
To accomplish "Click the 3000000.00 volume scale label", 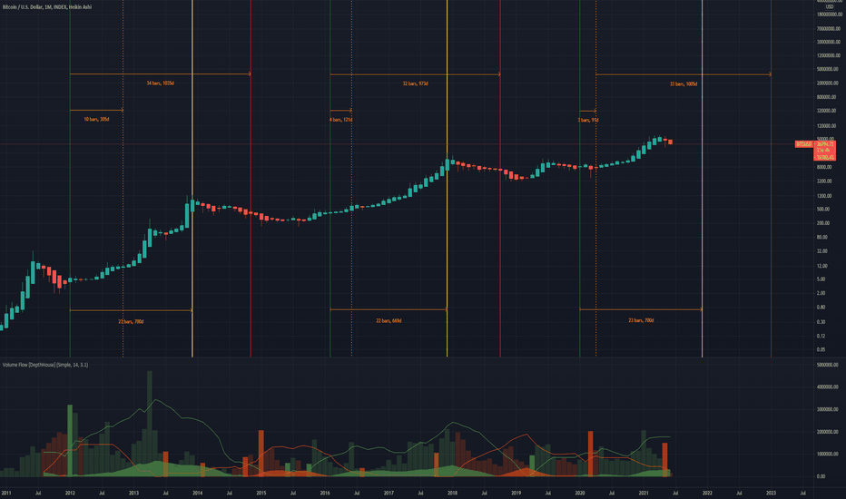I will [x=827, y=409].
